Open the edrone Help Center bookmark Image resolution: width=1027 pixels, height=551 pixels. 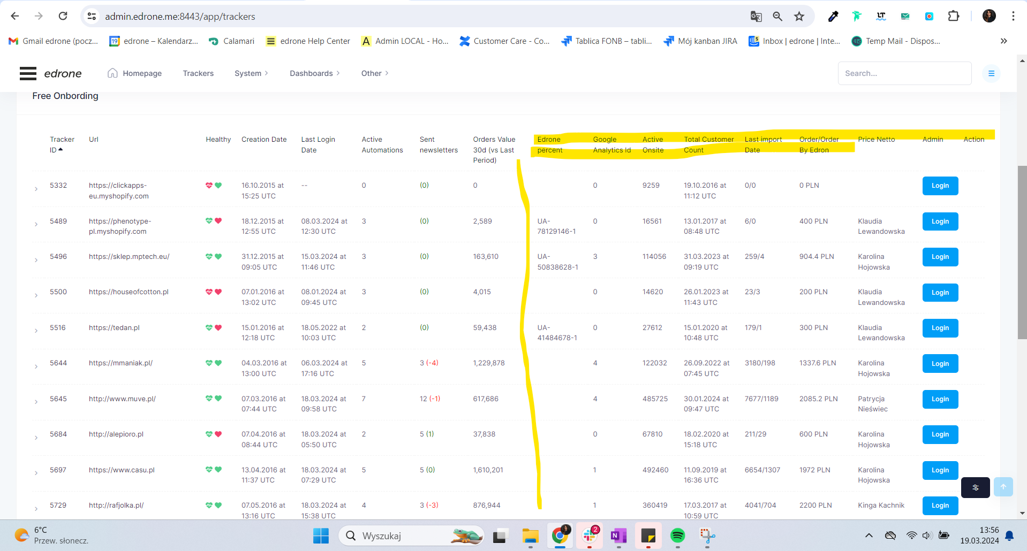pos(308,41)
